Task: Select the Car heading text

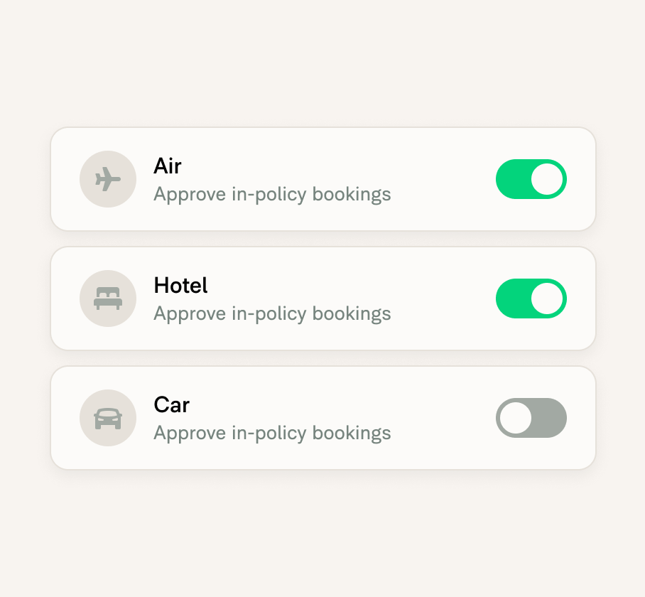Action: (171, 404)
